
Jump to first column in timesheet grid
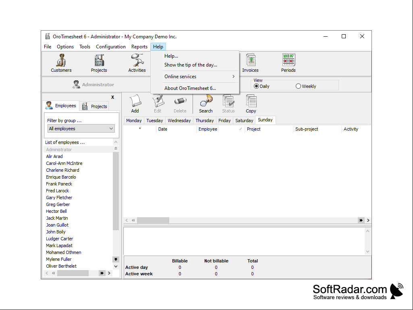point(133,221)
